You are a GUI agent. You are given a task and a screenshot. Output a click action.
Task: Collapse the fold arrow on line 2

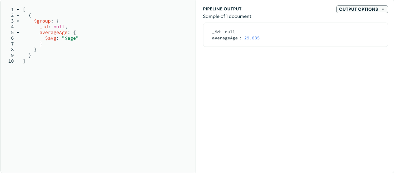(18, 15)
